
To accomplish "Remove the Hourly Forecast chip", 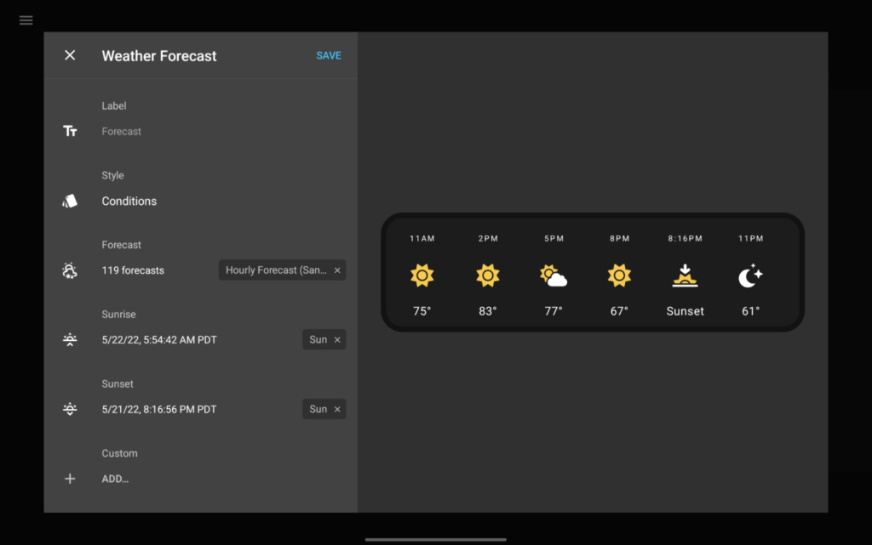I will [337, 270].
